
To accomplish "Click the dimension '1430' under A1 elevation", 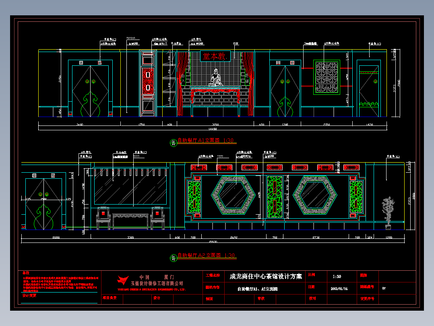I will point(370,125).
